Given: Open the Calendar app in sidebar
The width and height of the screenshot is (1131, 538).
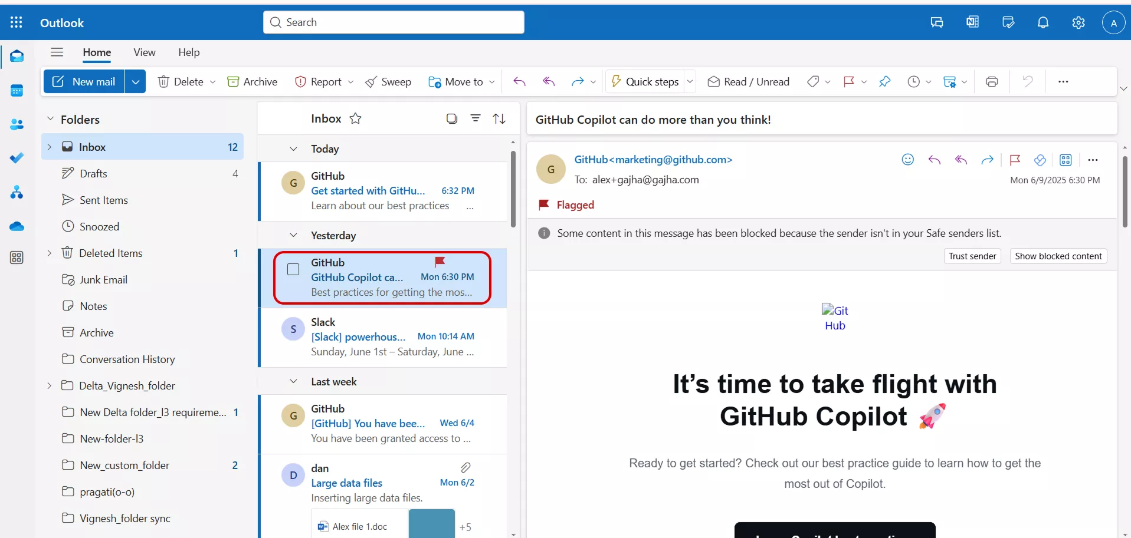Looking at the screenshot, I should point(17,90).
